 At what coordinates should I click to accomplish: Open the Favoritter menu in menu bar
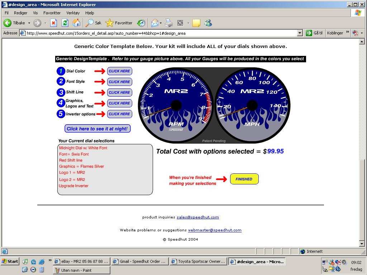tap(52, 13)
